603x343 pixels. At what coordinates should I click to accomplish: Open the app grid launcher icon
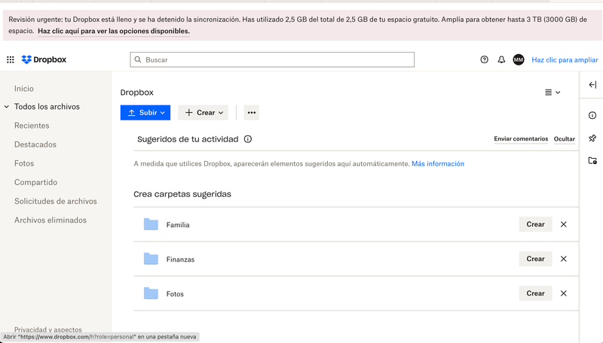click(11, 59)
